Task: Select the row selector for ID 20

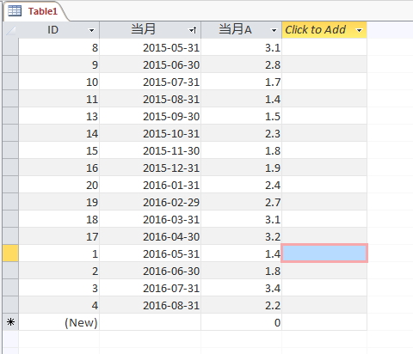Action: (10, 185)
